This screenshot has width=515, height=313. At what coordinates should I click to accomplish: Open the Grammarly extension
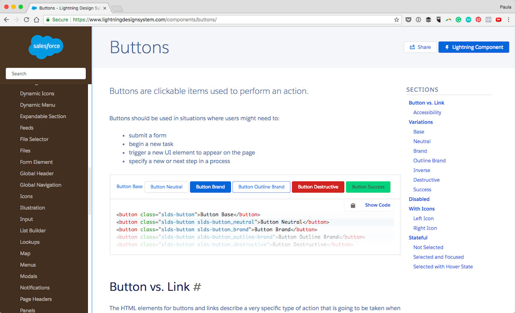click(458, 20)
